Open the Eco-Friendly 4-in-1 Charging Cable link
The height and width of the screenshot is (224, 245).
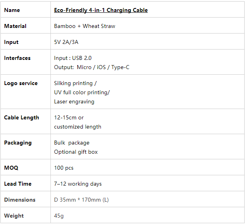(101, 10)
